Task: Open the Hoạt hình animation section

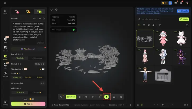Action: (x=5, y=74)
